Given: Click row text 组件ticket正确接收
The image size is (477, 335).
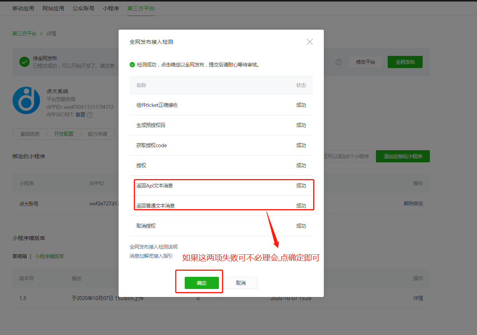Looking at the screenshot, I should (x=157, y=105).
